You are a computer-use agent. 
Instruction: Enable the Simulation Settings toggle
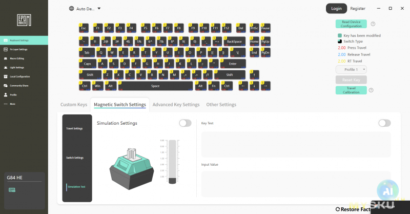click(x=186, y=123)
